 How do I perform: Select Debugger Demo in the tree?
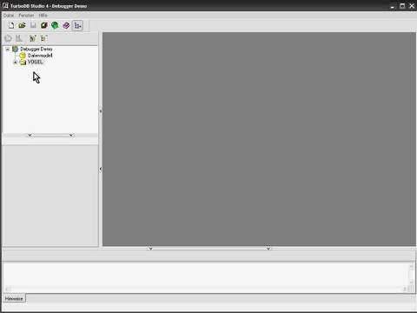point(36,49)
